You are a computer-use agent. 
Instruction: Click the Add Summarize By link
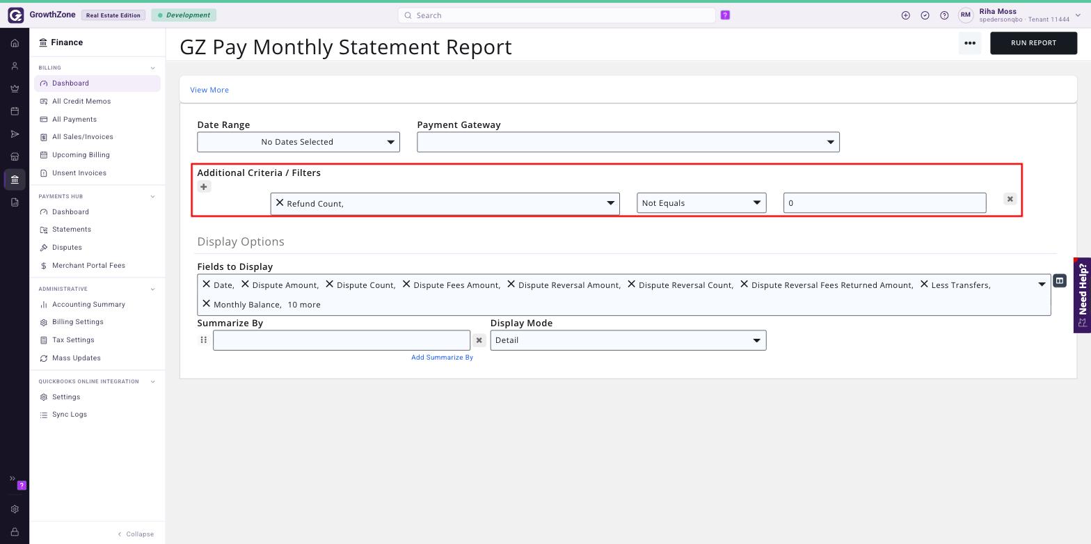pos(442,358)
